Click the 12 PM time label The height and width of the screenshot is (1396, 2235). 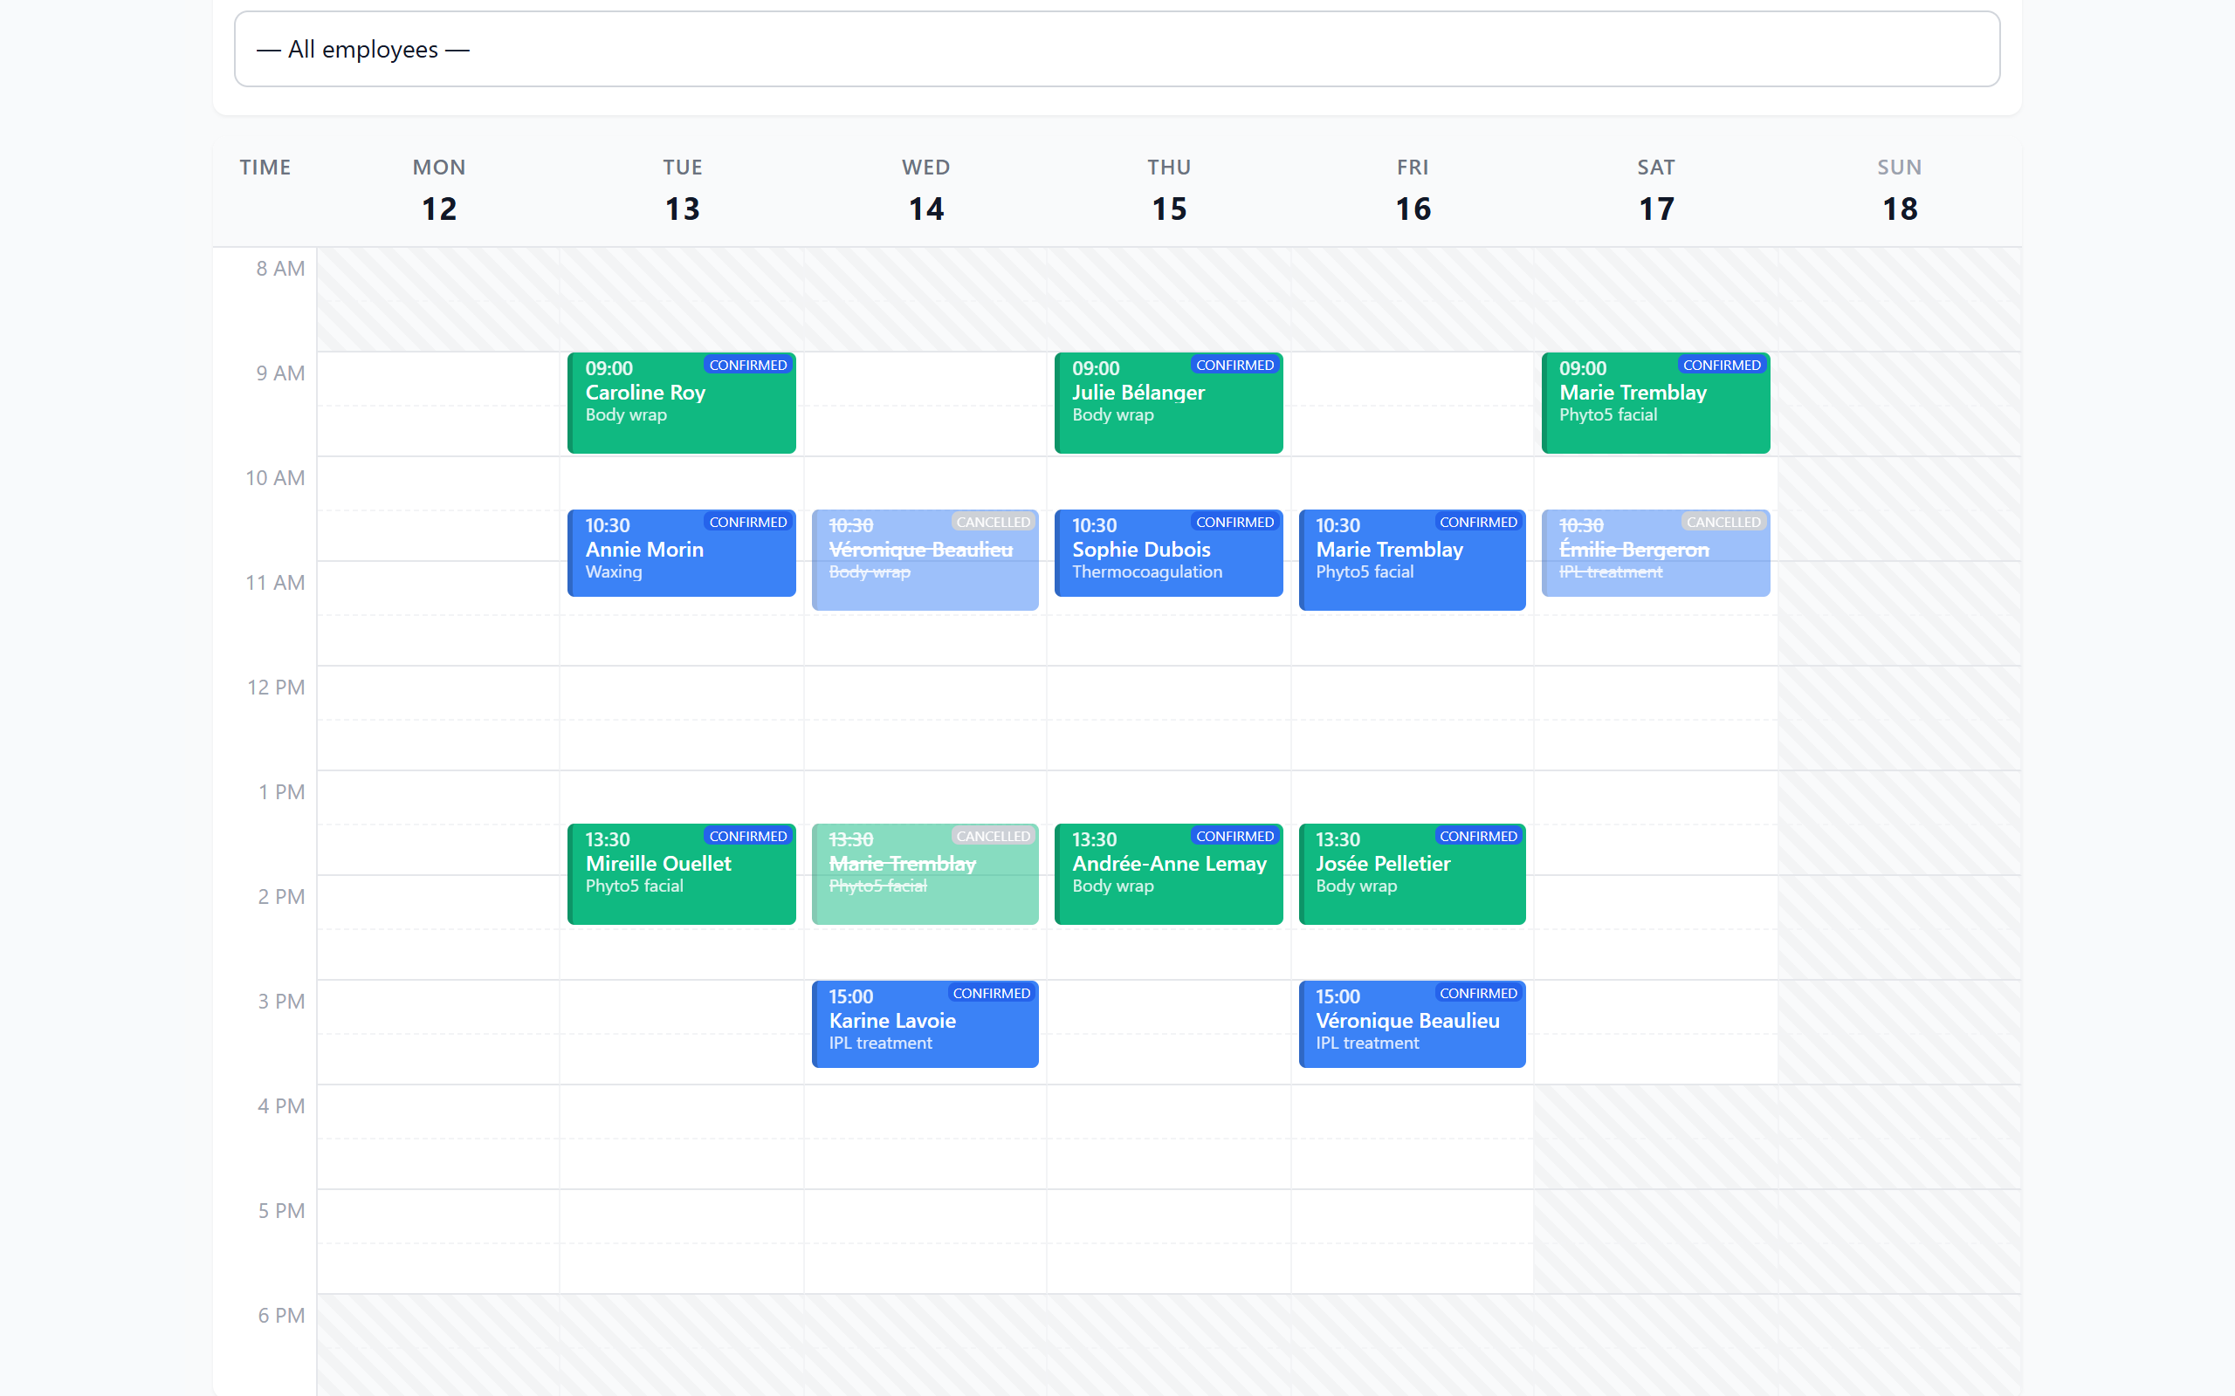click(x=276, y=687)
